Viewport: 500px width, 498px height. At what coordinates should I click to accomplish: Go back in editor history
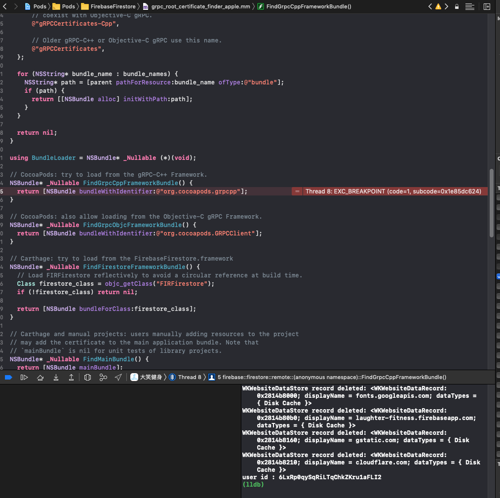(5, 6)
